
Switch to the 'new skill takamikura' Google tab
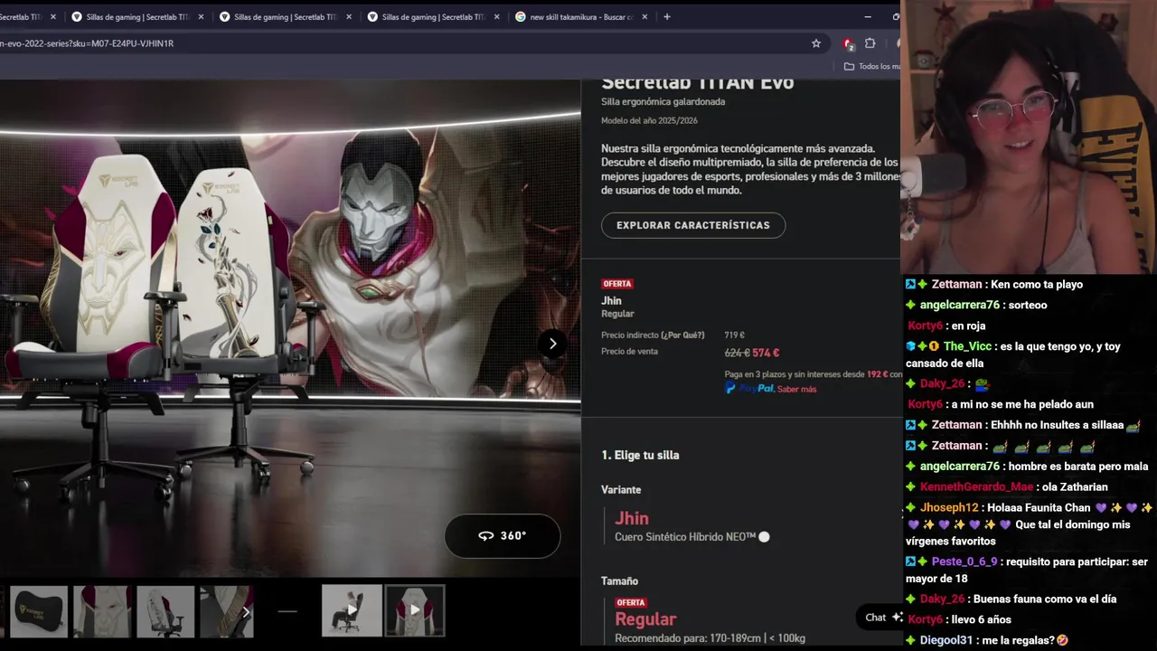coord(581,16)
